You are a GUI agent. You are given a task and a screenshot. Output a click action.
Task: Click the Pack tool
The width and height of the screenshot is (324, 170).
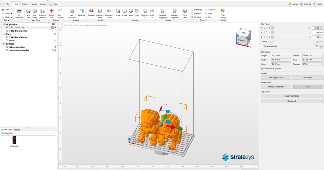pos(152,12)
